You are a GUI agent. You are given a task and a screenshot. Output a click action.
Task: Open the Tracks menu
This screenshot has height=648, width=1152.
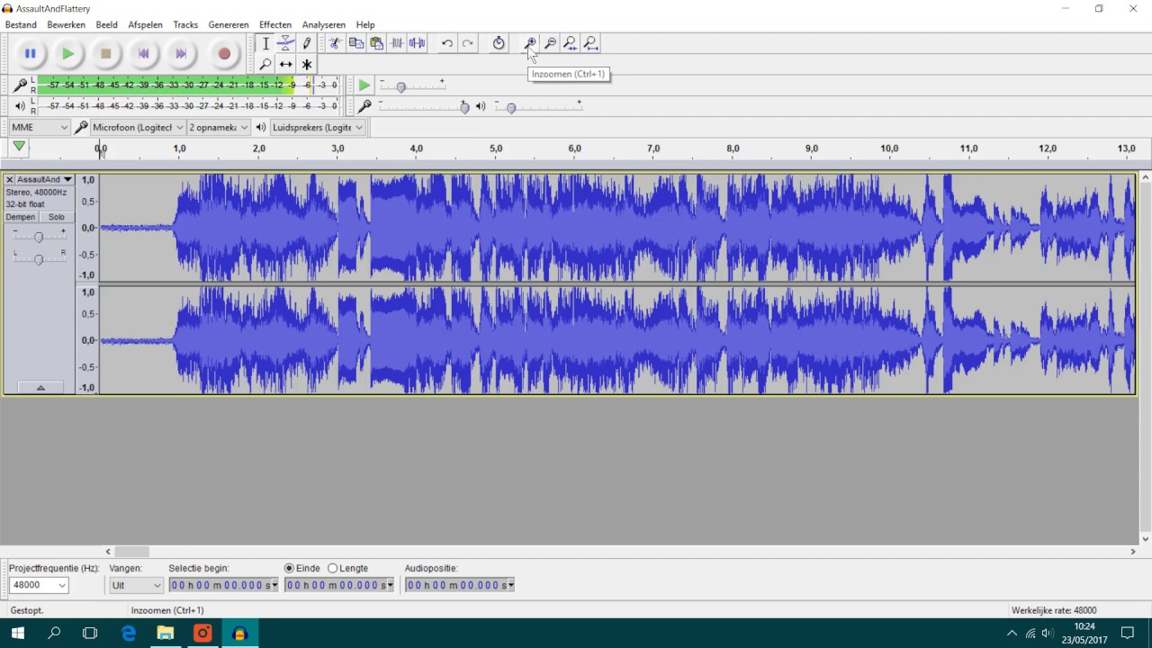pyautogui.click(x=185, y=24)
